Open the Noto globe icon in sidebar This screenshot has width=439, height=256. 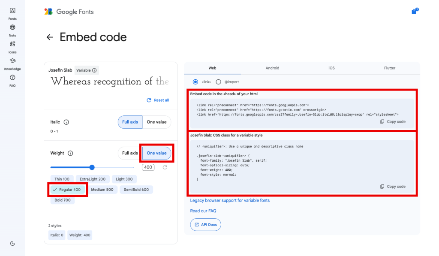click(12, 27)
